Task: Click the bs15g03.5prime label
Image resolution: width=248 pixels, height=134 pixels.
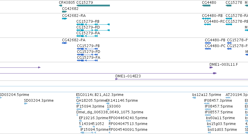Action: 221,124
